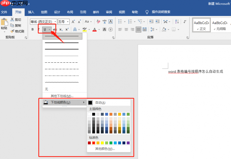The height and width of the screenshot is (159, 231).
Task: Choose 自动(A) underline color
Action: 109,102
